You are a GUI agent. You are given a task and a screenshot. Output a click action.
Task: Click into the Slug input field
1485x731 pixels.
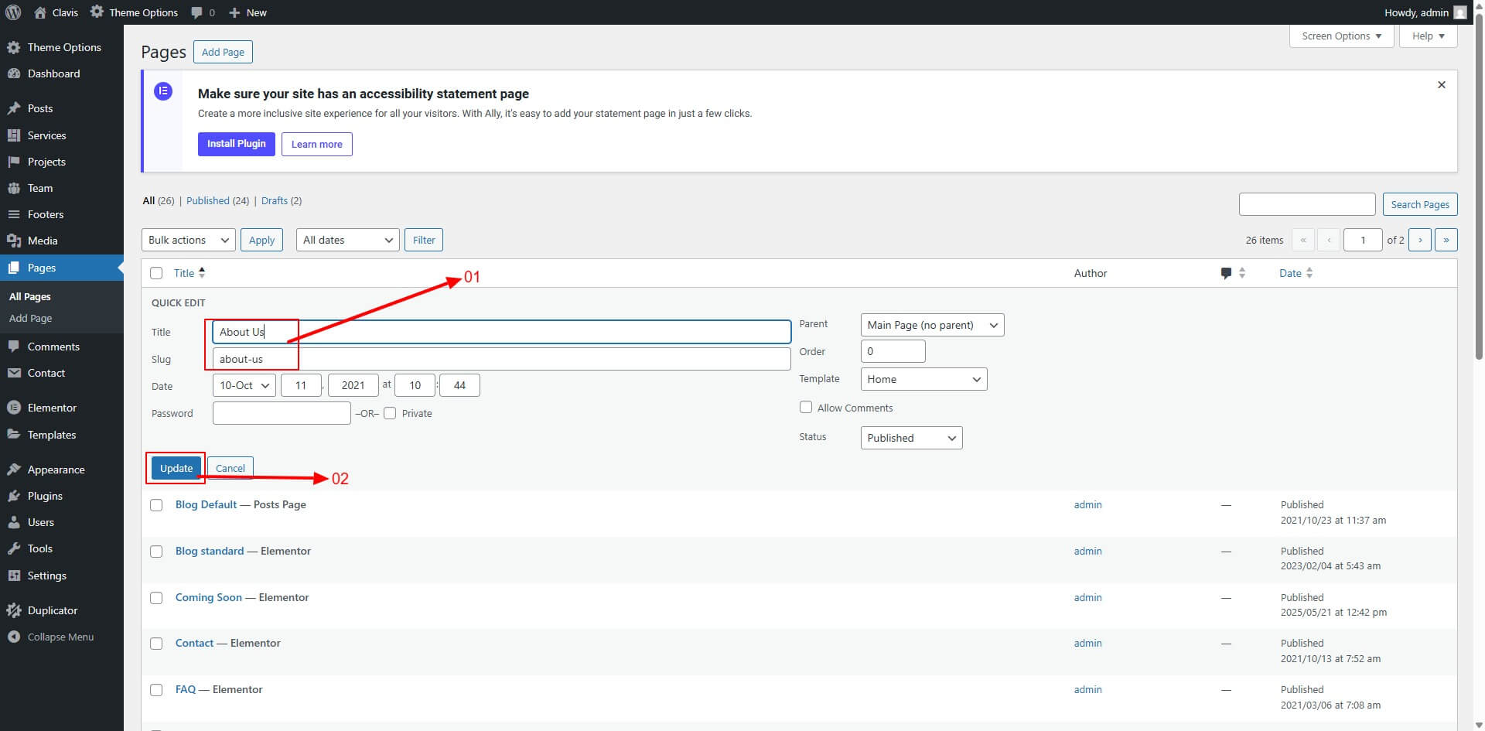[x=501, y=359]
